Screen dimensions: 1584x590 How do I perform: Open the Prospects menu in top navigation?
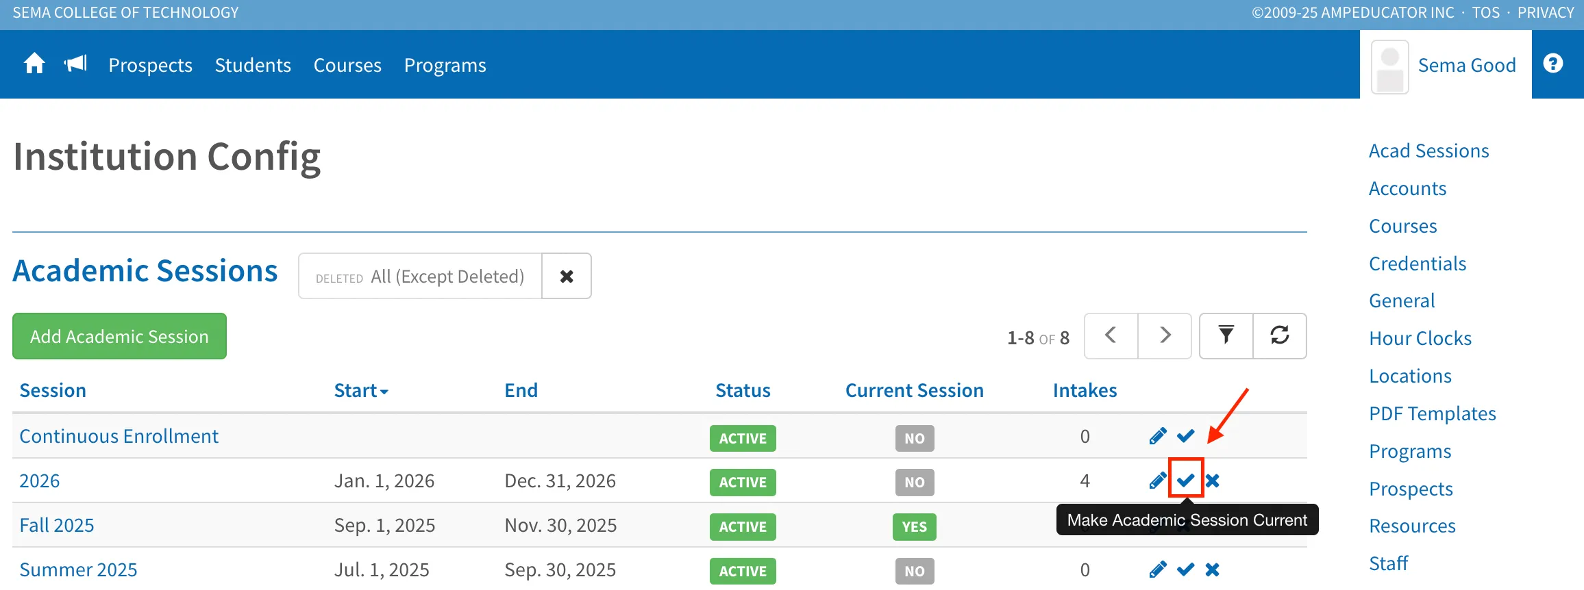tap(151, 65)
